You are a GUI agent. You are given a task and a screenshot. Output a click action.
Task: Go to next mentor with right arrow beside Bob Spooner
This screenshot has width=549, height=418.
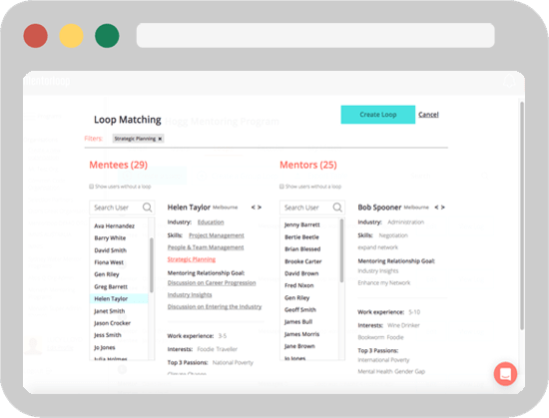tap(443, 208)
